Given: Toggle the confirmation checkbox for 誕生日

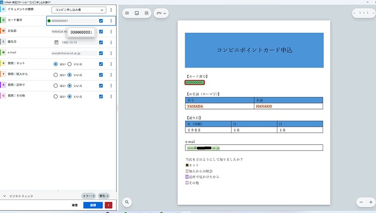Looking at the screenshot, I should [x=101, y=42].
